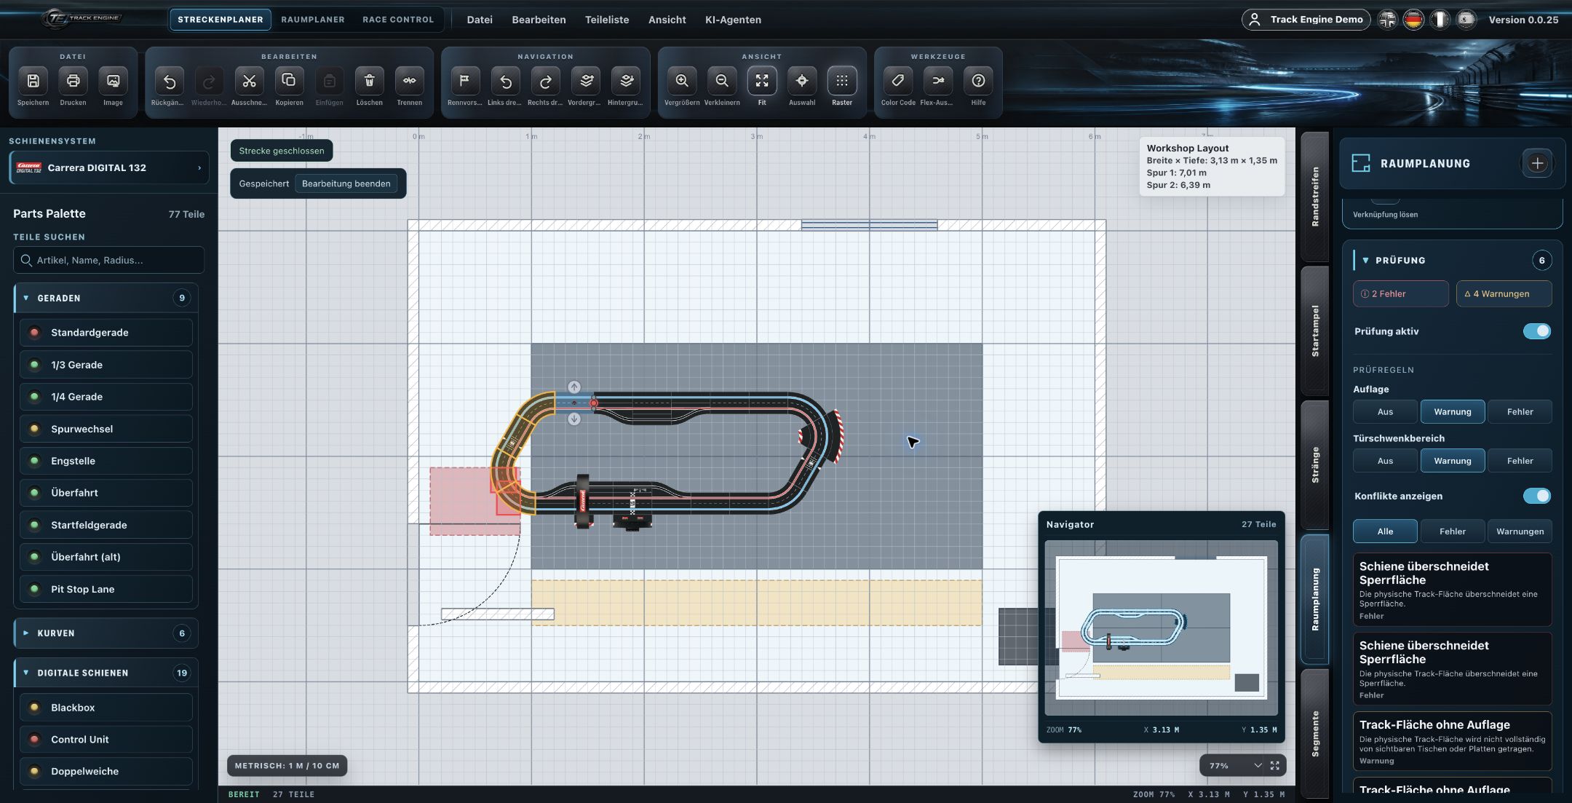Click the Teile suchen search field
The image size is (1572, 803).
click(x=109, y=260)
